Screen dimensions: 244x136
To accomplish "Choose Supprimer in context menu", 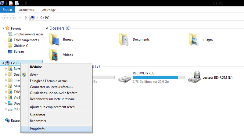I will coord(56,115).
